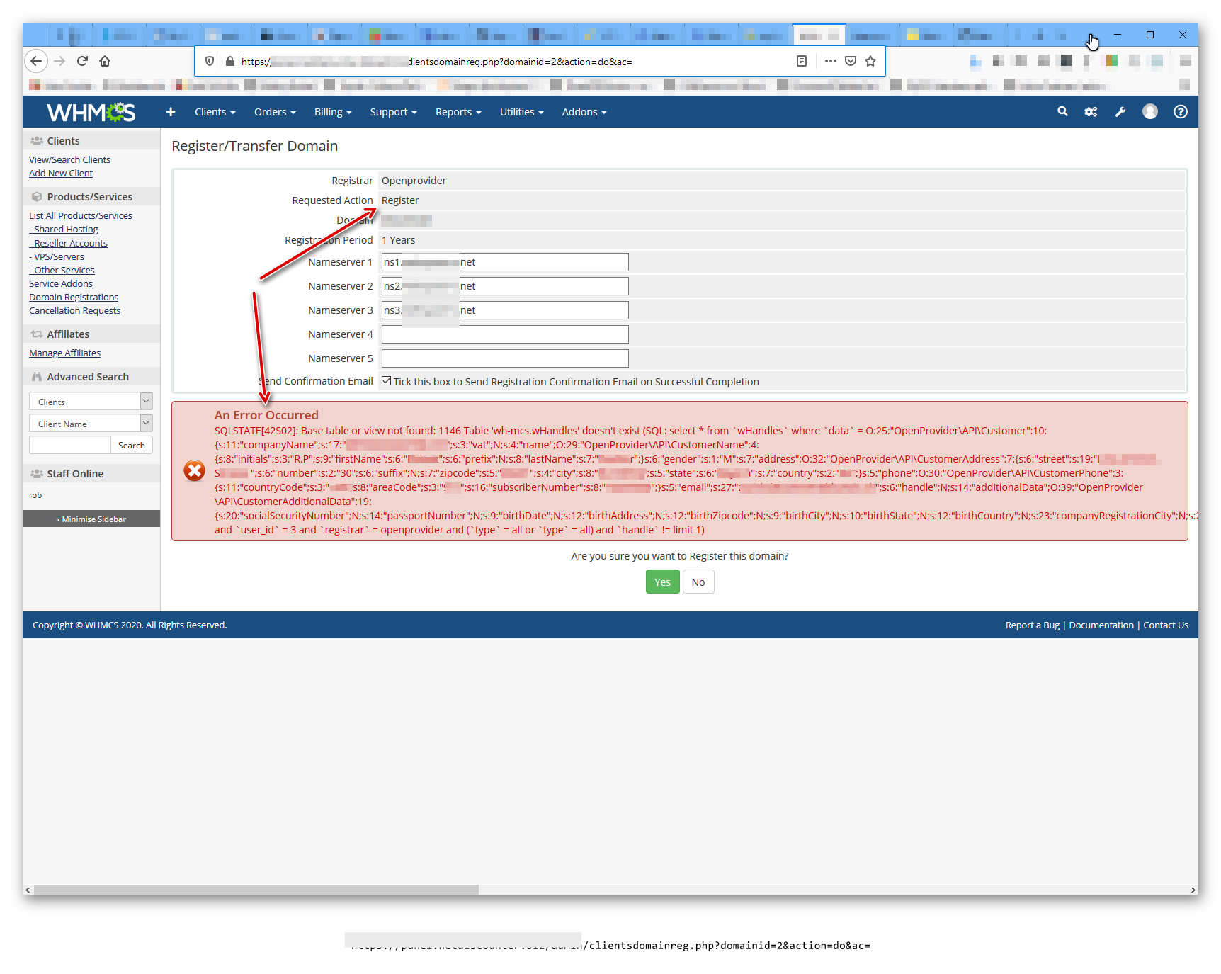Image resolution: width=1221 pixels, height=974 pixels.
Task: Open the Clients search type dropdown
Action: pyautogui.click(x=146, y=402)
